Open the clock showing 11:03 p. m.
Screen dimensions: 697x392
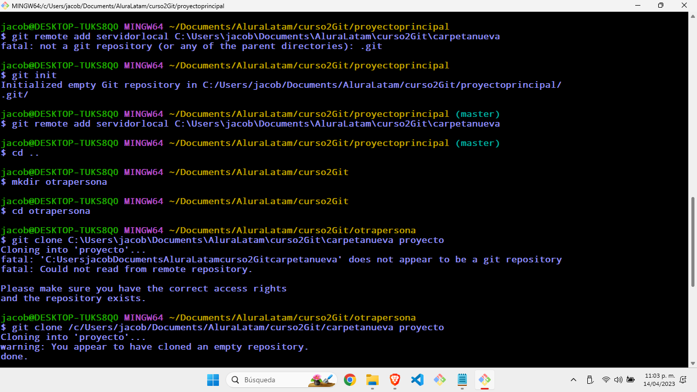click(659, 380)
